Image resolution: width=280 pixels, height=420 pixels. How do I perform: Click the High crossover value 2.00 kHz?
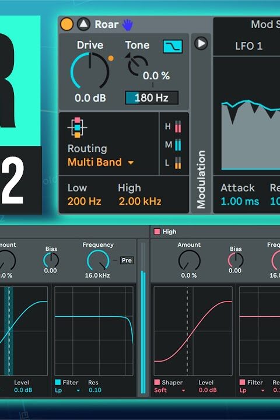[140, 201]
